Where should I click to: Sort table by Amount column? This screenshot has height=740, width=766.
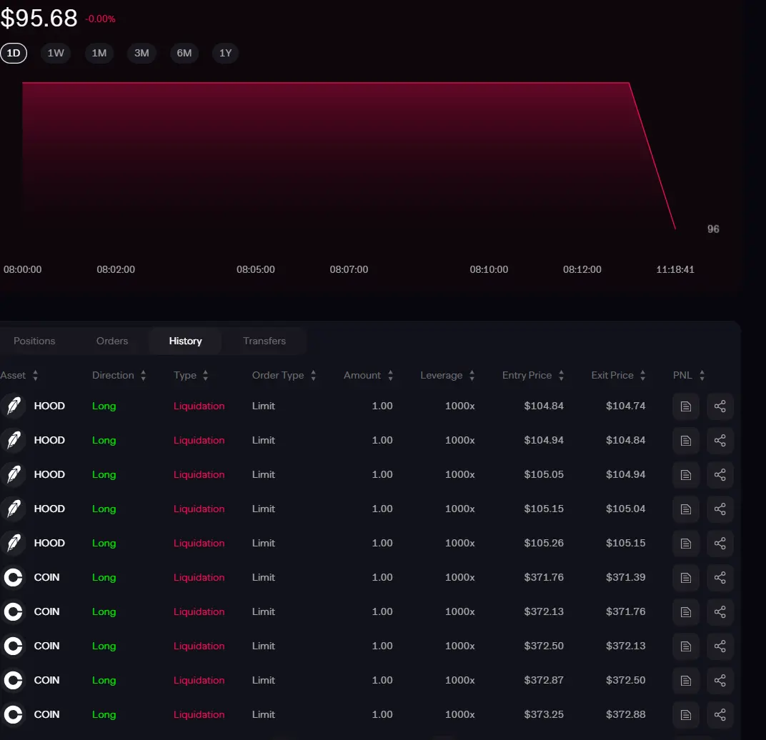click(368, 375)
